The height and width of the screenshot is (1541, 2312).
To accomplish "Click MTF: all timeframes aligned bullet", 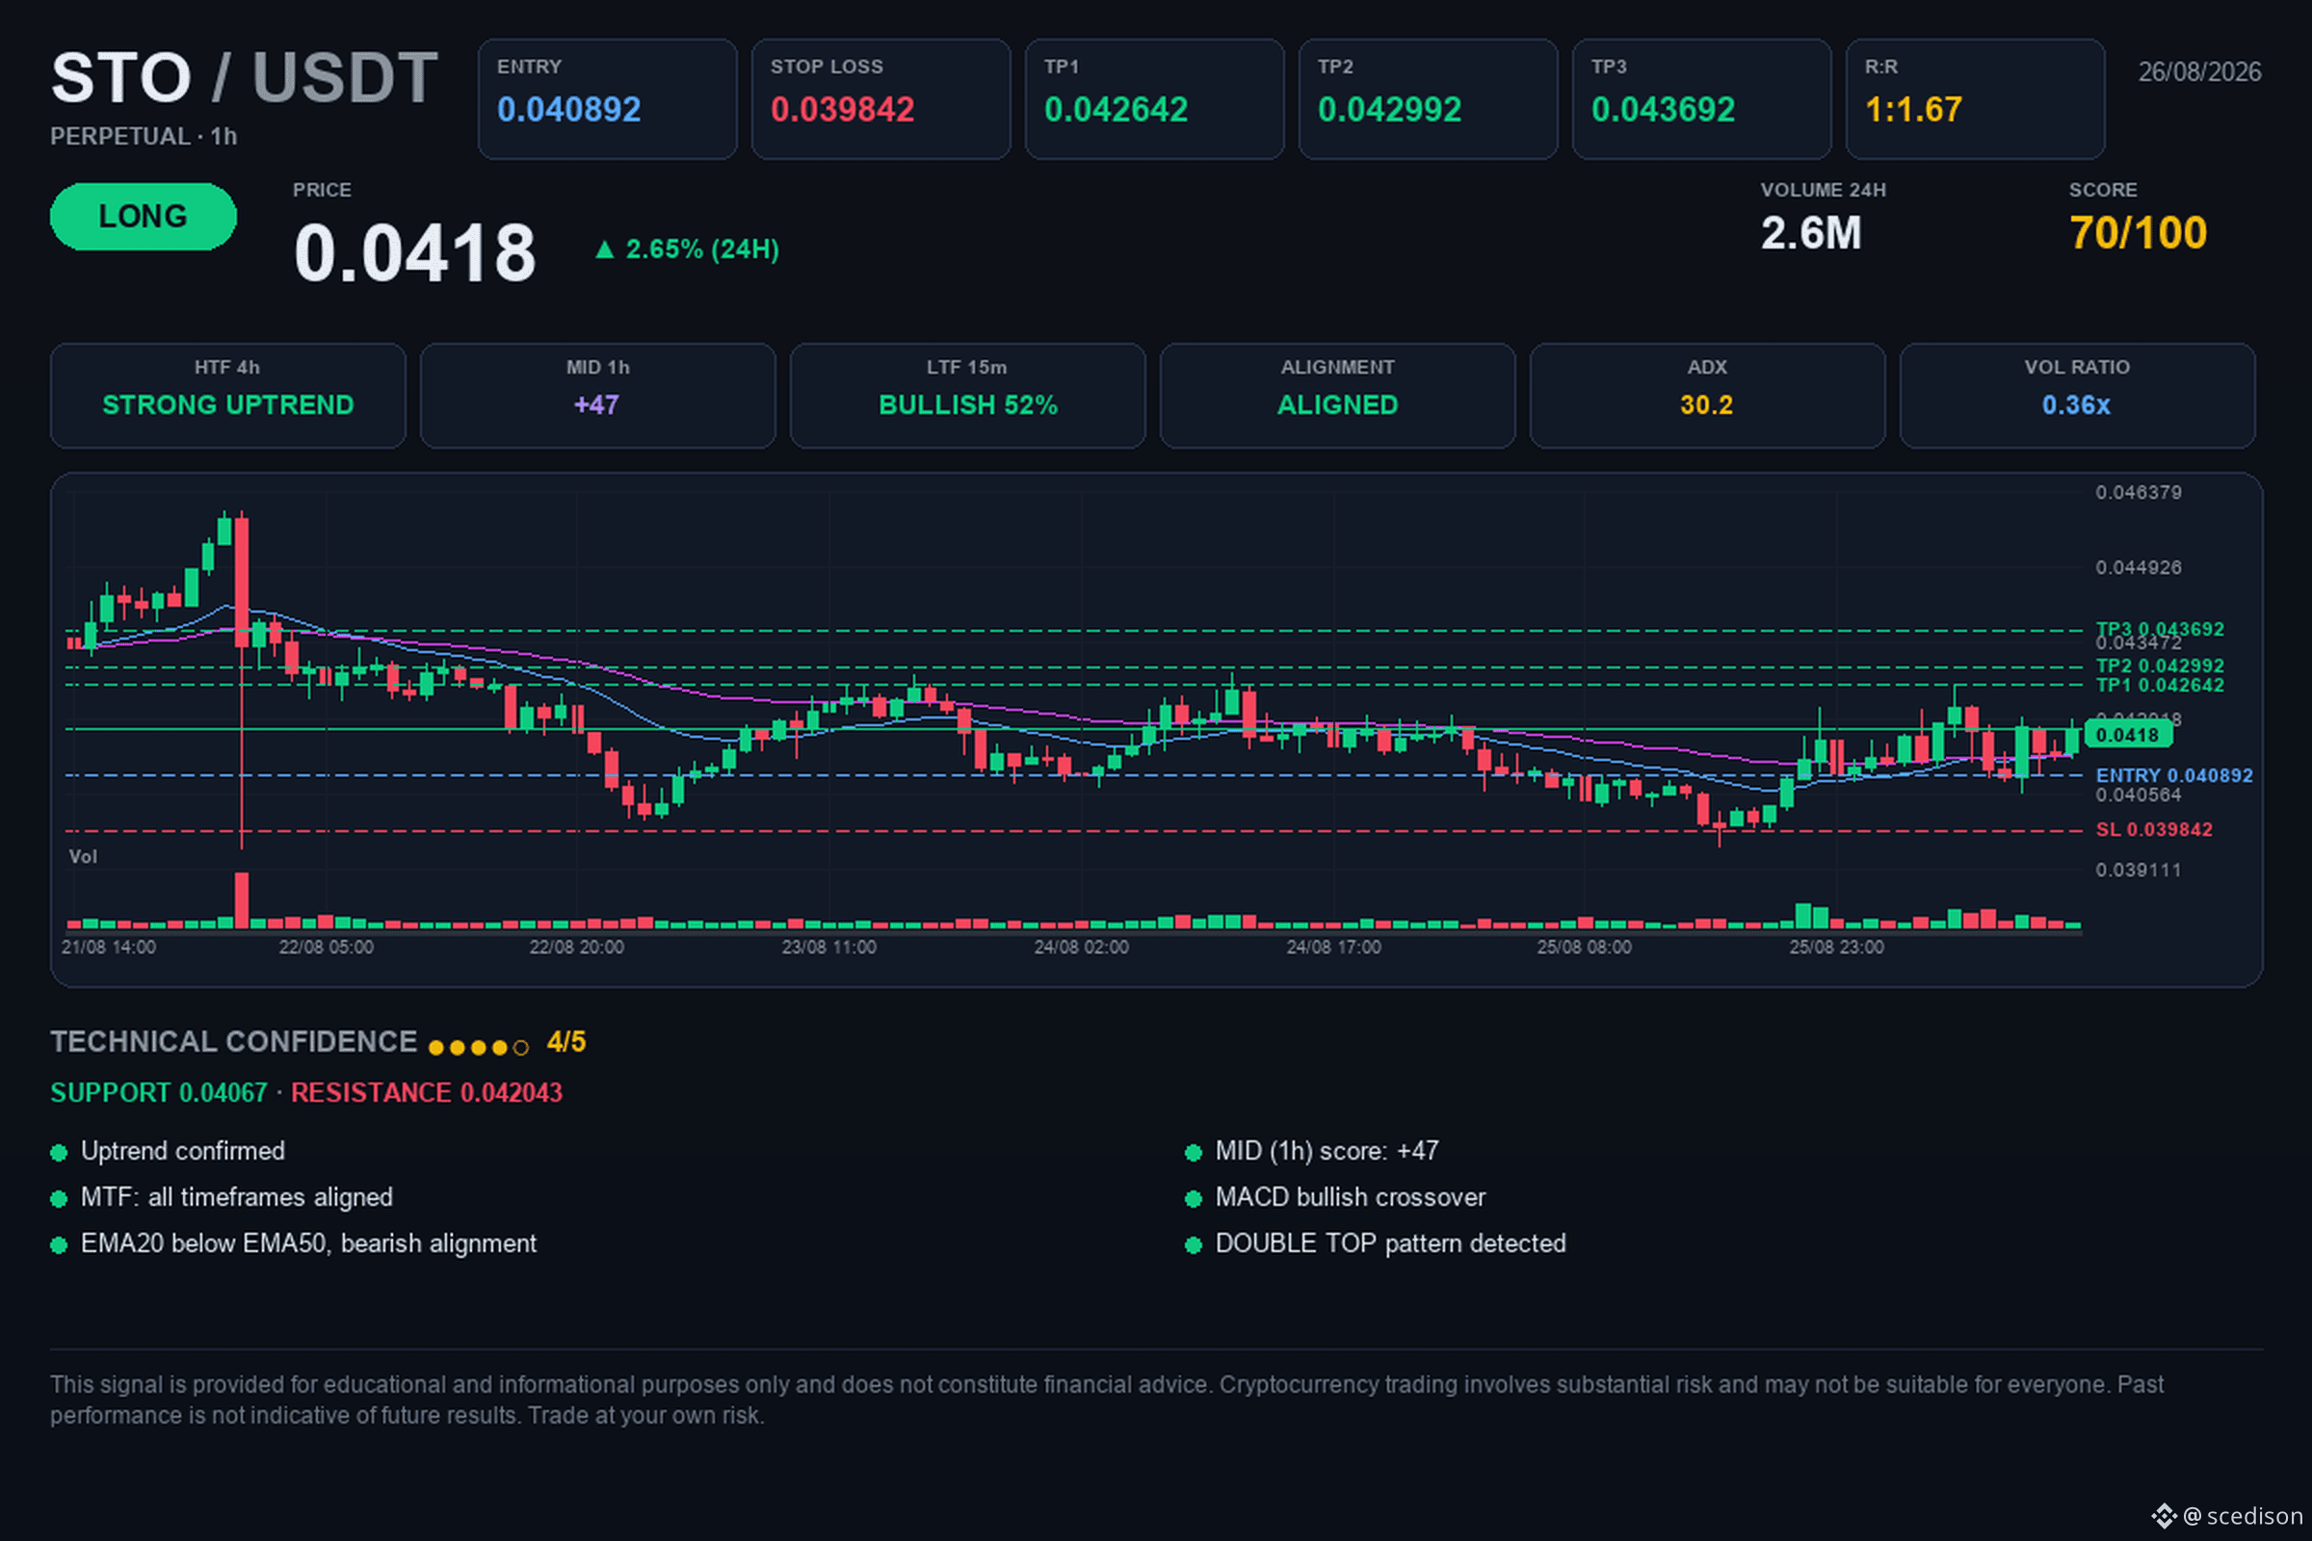I will (223, 1197).
